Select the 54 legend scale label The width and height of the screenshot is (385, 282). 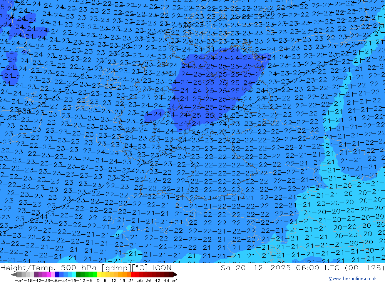coord(175,280)
